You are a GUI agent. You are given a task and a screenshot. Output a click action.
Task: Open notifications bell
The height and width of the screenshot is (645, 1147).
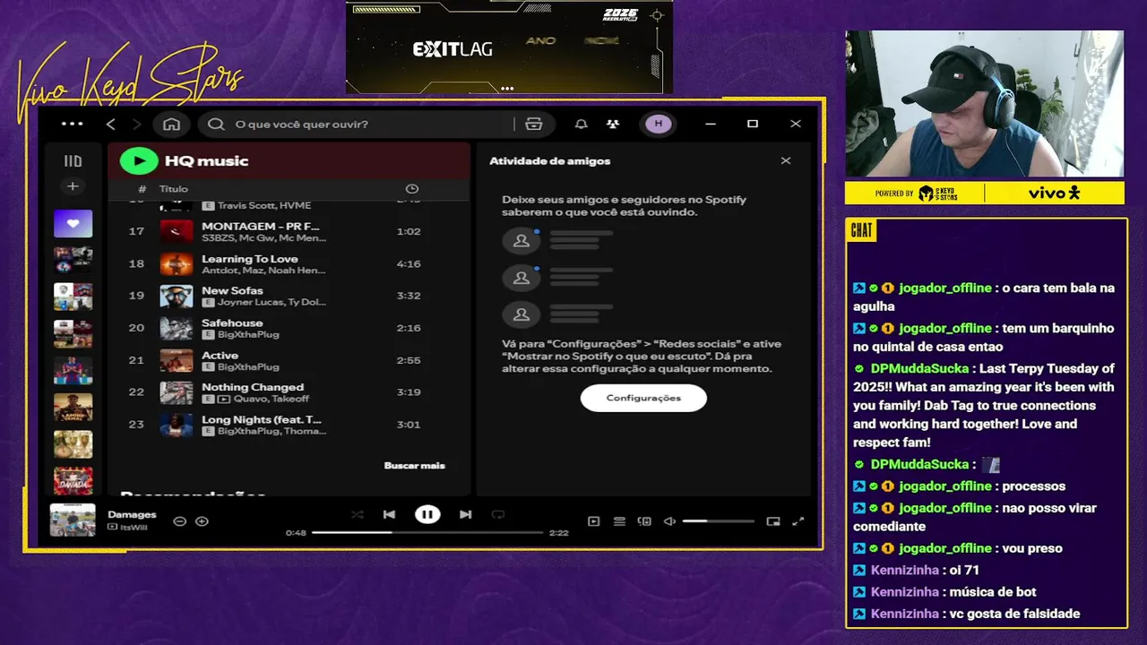point(581,124)
